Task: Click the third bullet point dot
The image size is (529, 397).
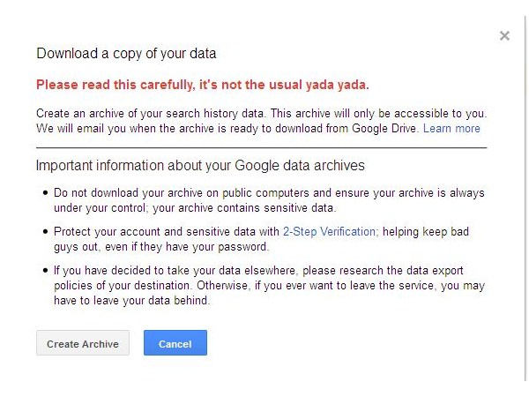Action: pos(45,271)
